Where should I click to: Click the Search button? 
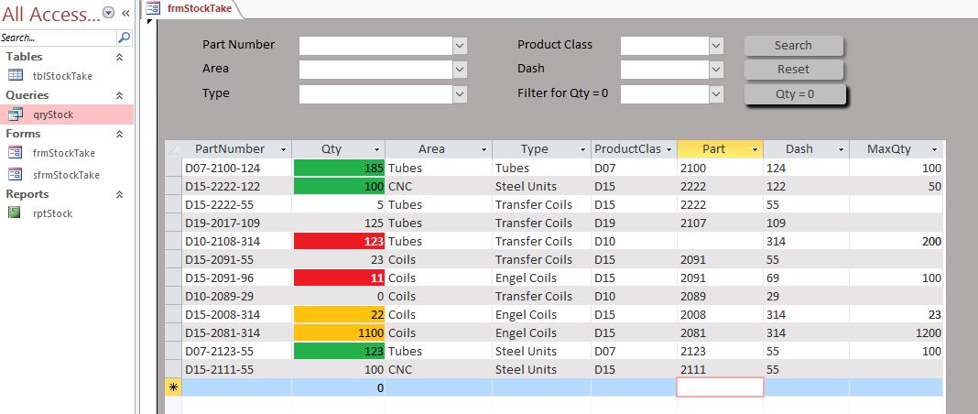point(793,46)
